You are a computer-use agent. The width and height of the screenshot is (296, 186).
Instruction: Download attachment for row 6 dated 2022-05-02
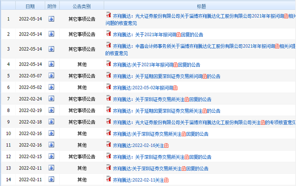click(x=51, y=87)
